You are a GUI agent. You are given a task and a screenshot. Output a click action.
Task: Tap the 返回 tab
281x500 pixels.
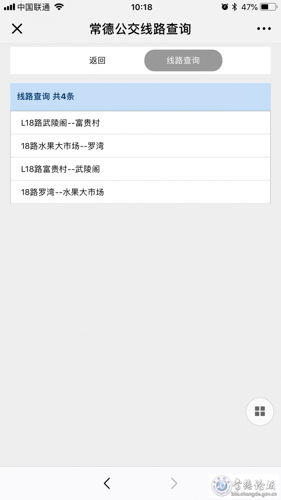(x=97, y=60)
